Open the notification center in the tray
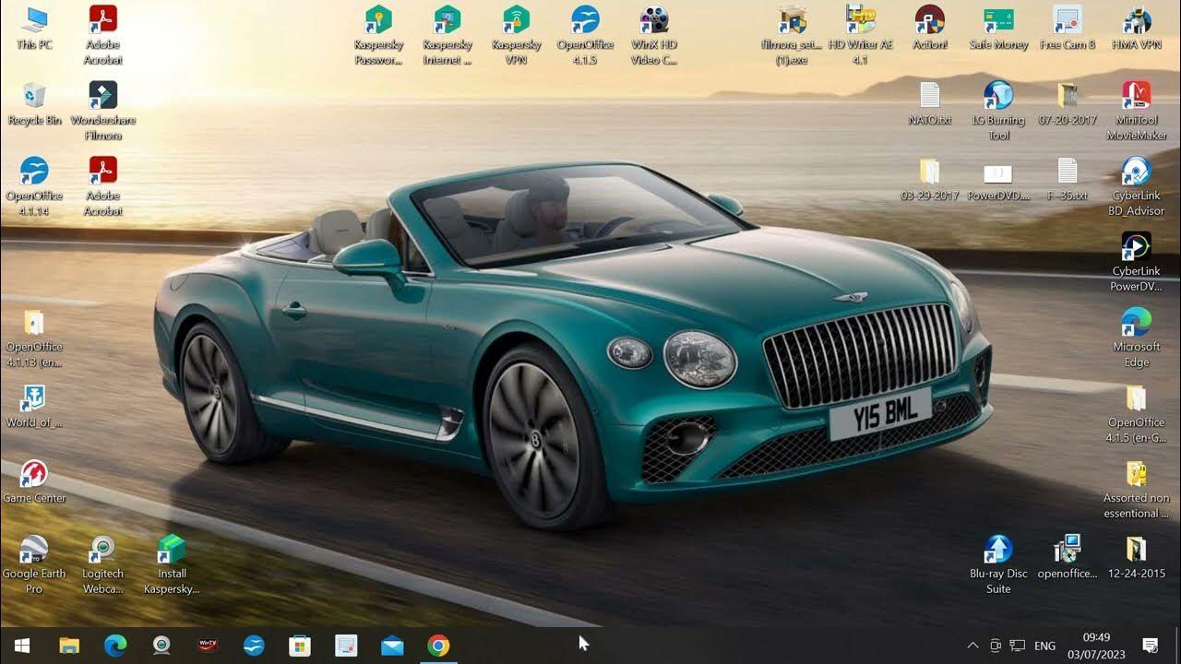Image resolution: width=1181 pixels, height=664 pixels. [x=1151, y=646]
